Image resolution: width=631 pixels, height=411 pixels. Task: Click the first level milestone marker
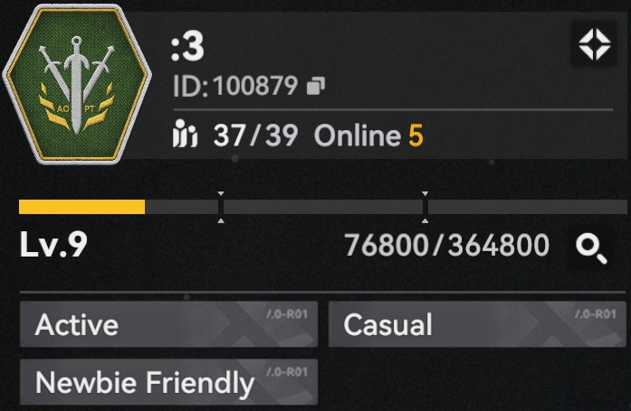[x=221, y=207]
